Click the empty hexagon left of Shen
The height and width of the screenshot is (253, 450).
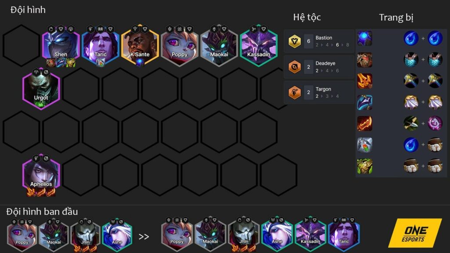click(21, 46)
